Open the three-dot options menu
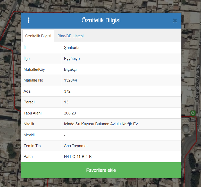This screenshot has width=201, height=187. (29, 20)
